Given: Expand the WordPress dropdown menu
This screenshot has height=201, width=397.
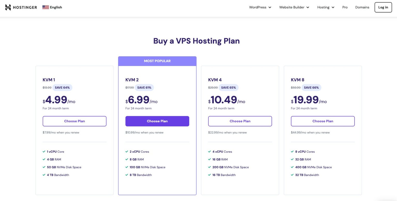Looking at the screenshot, I should tap(260, 7).
